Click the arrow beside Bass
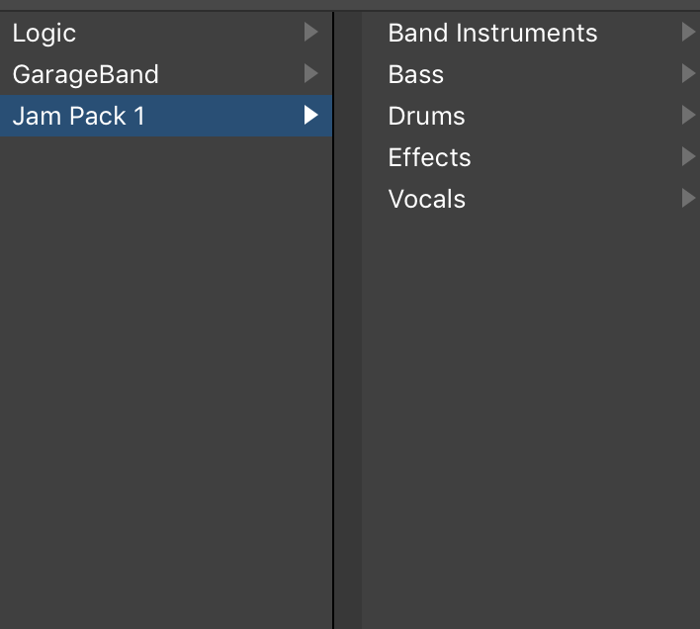This screenshot has width=700, height=629. click(x=688, y=74)
